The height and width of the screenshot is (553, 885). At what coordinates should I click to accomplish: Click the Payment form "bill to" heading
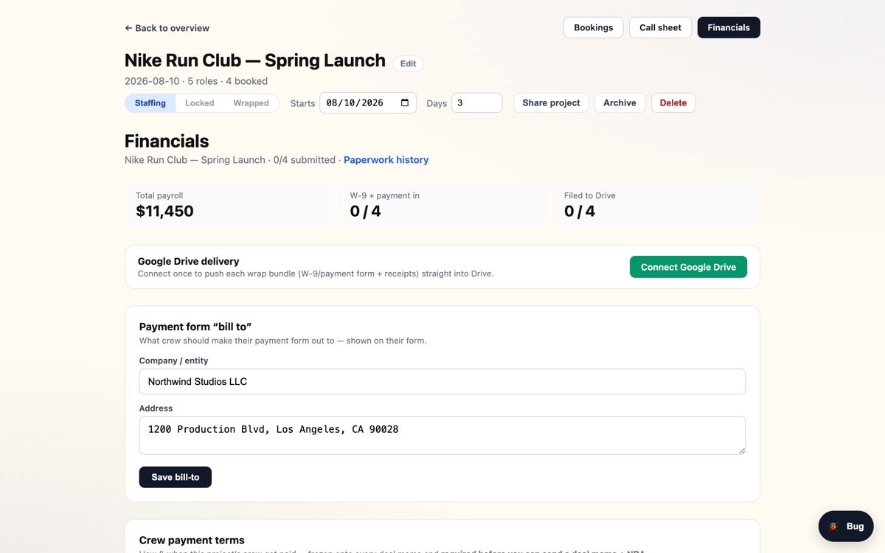click(x=195, y=327)
